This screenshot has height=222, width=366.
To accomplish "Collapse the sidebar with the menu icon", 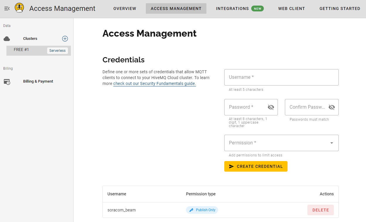I will 7,8.
